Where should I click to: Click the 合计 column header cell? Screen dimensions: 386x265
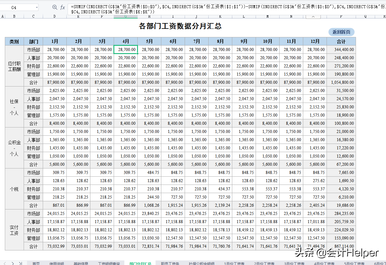coord(341,41)
